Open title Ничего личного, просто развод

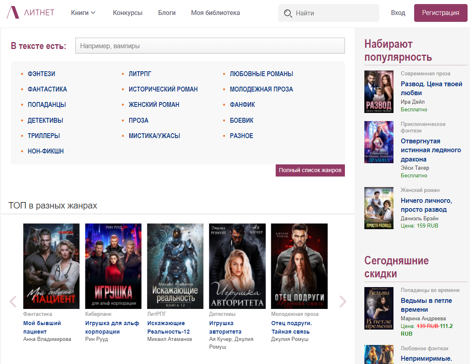[x=426, y=205]
